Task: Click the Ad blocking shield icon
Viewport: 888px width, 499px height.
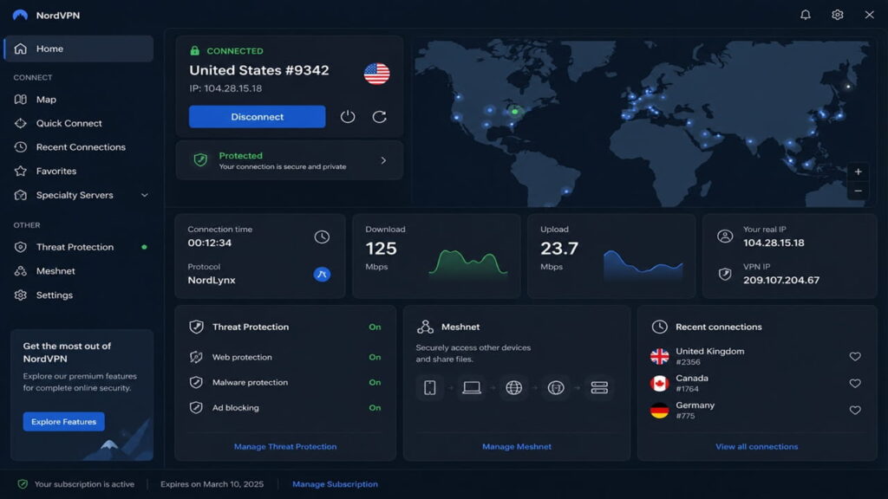Action: coord(196,407)
